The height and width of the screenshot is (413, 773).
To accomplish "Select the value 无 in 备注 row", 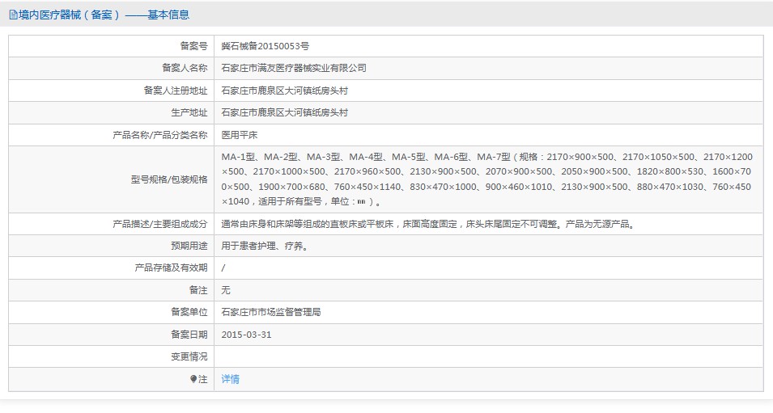I will pos(225,290).
